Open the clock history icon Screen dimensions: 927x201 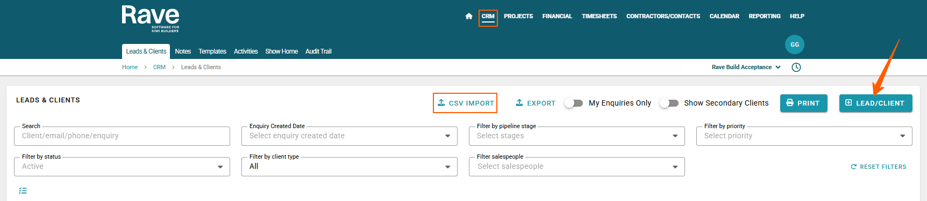tap(796, 67)
